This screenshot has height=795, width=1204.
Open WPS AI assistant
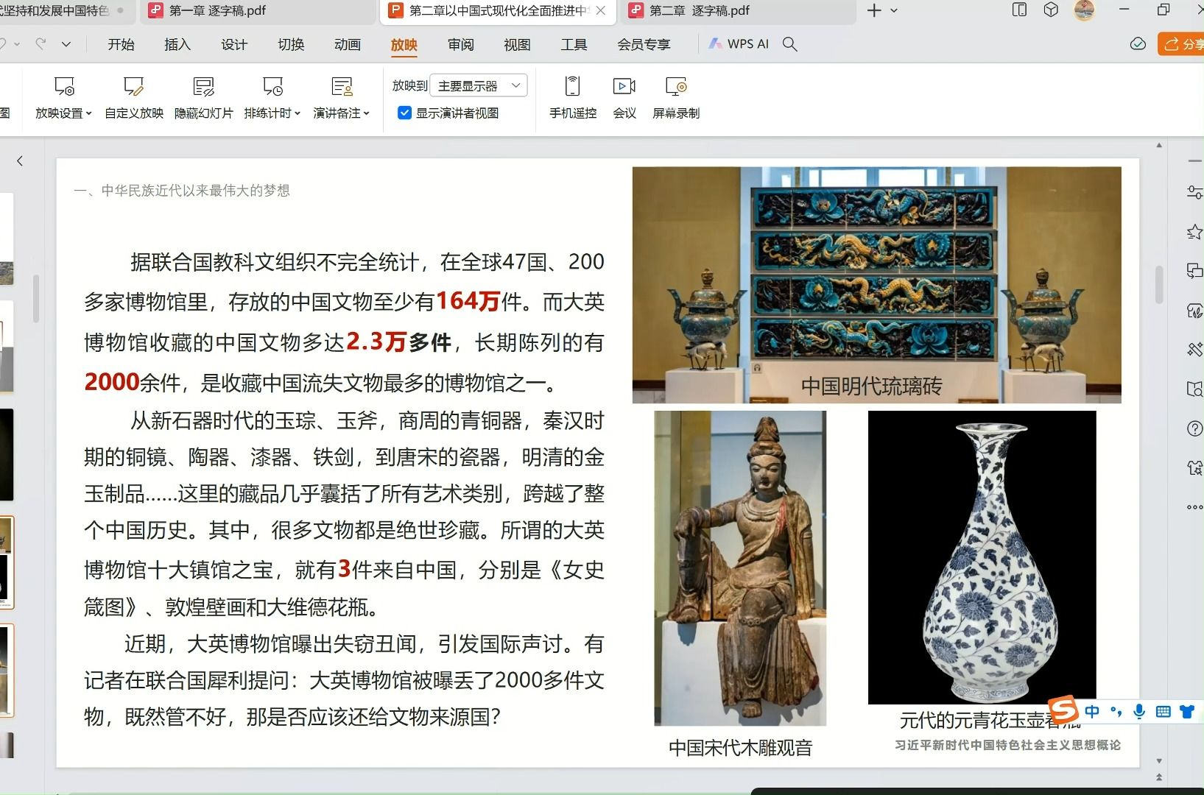coord(739,44)
